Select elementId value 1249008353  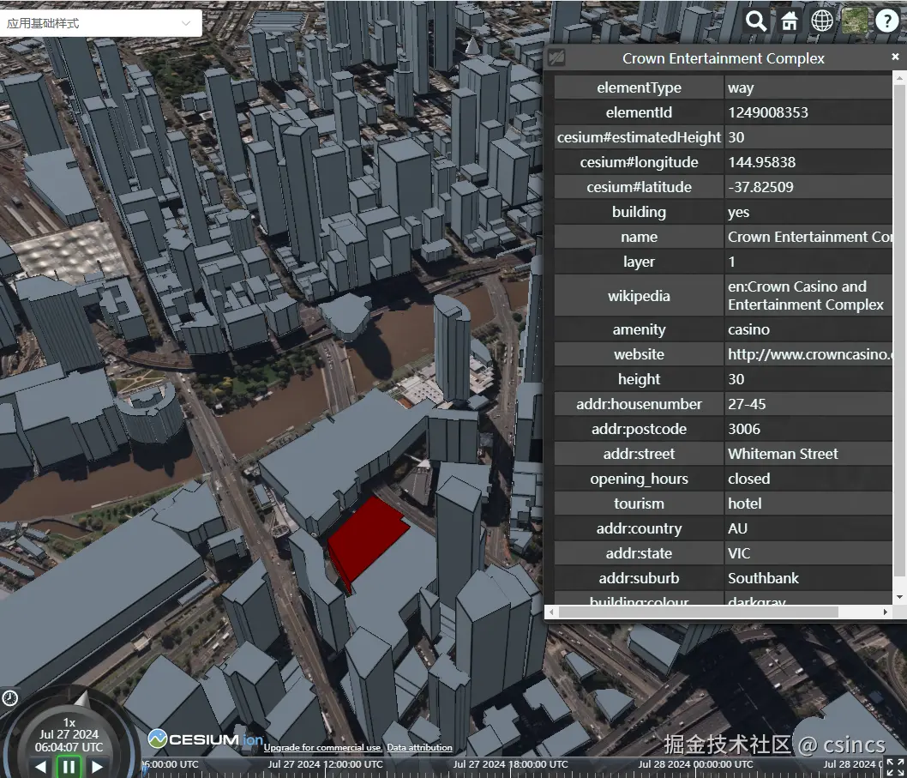pos(767,112)
